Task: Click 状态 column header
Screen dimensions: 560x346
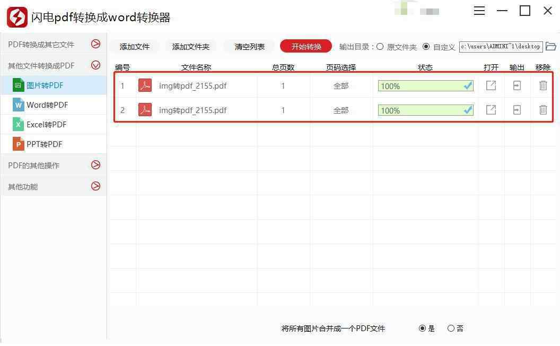Action: click(425, 67)
